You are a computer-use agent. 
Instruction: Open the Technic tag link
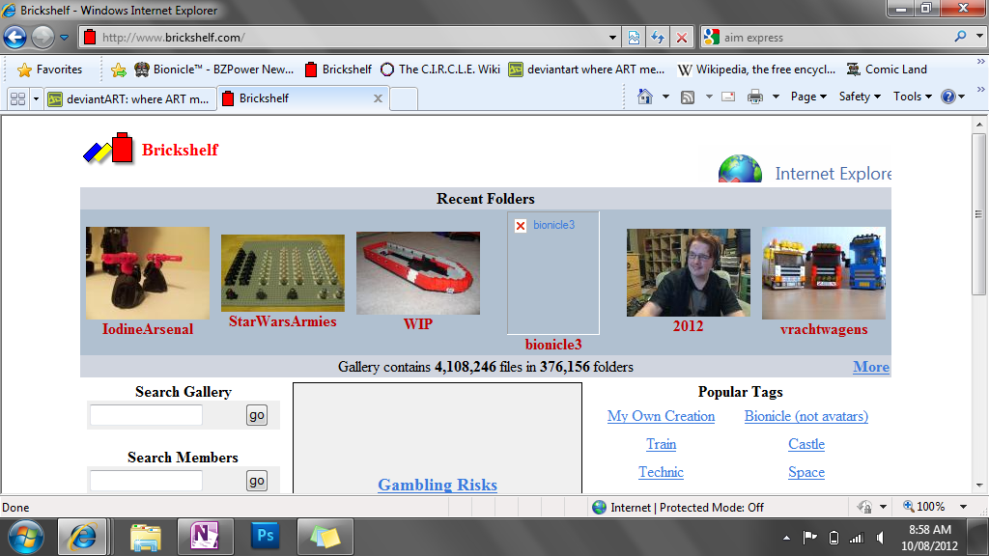tap(661, 472)
